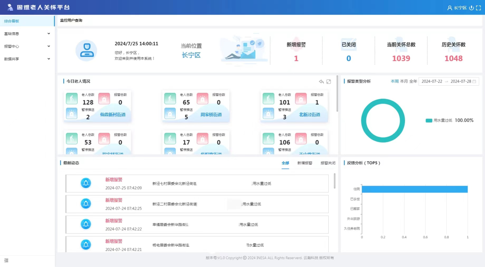Enter fullscreen using the header expand icon
This screenshot has width=485, height=267.
click(x=478, y=8)
